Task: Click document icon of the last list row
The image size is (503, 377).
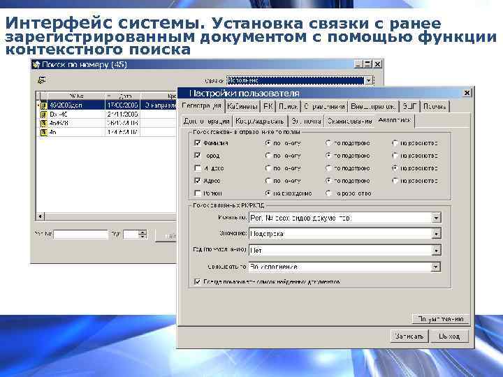Action: click(x=43, y=132)
